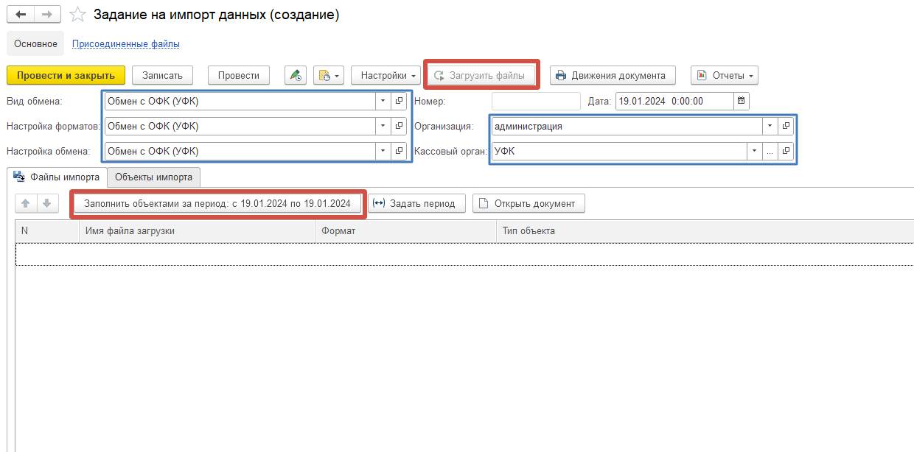Image resolution: width=914 pixels, height=452 pixels.
Task: Click the Записать button
Action: point(162,75)
